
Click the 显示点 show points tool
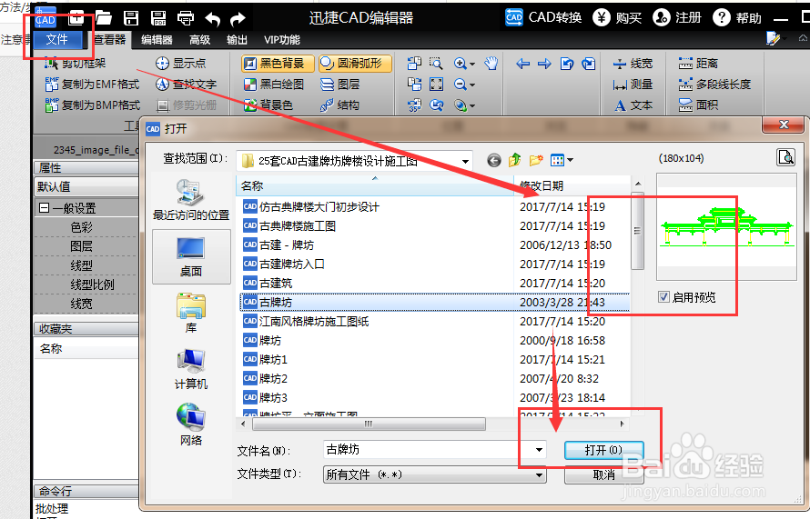[181, 63]
